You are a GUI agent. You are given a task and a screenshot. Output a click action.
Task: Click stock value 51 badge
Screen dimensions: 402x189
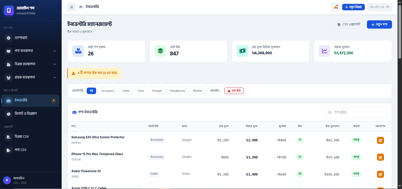pyautogui.click(x=300, y=140)
